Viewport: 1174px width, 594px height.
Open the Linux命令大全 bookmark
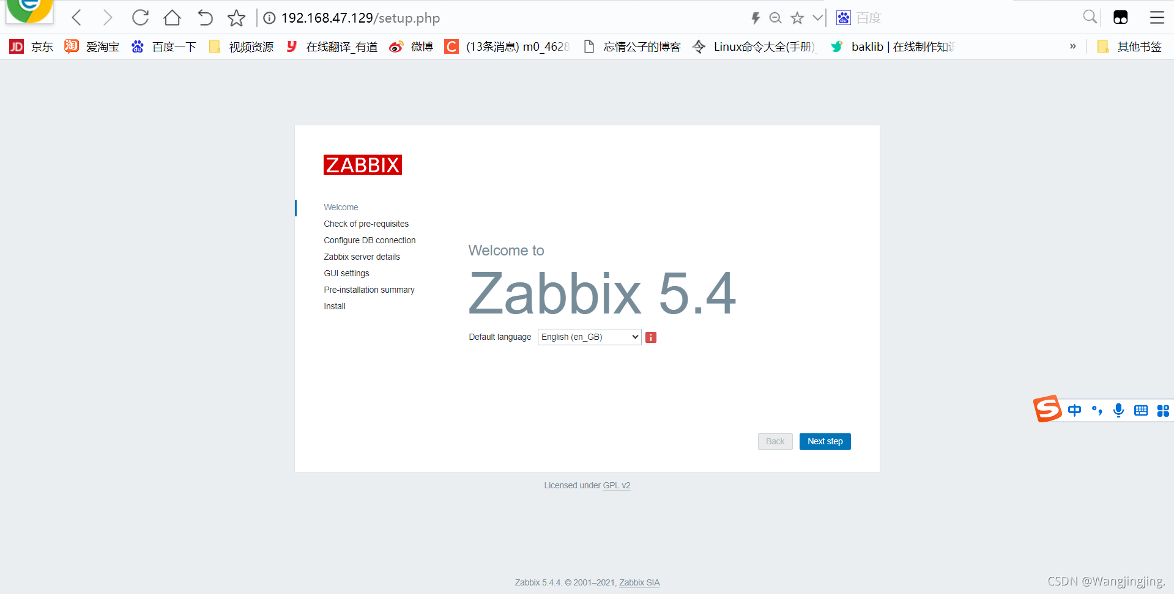[x=754, y=46]
